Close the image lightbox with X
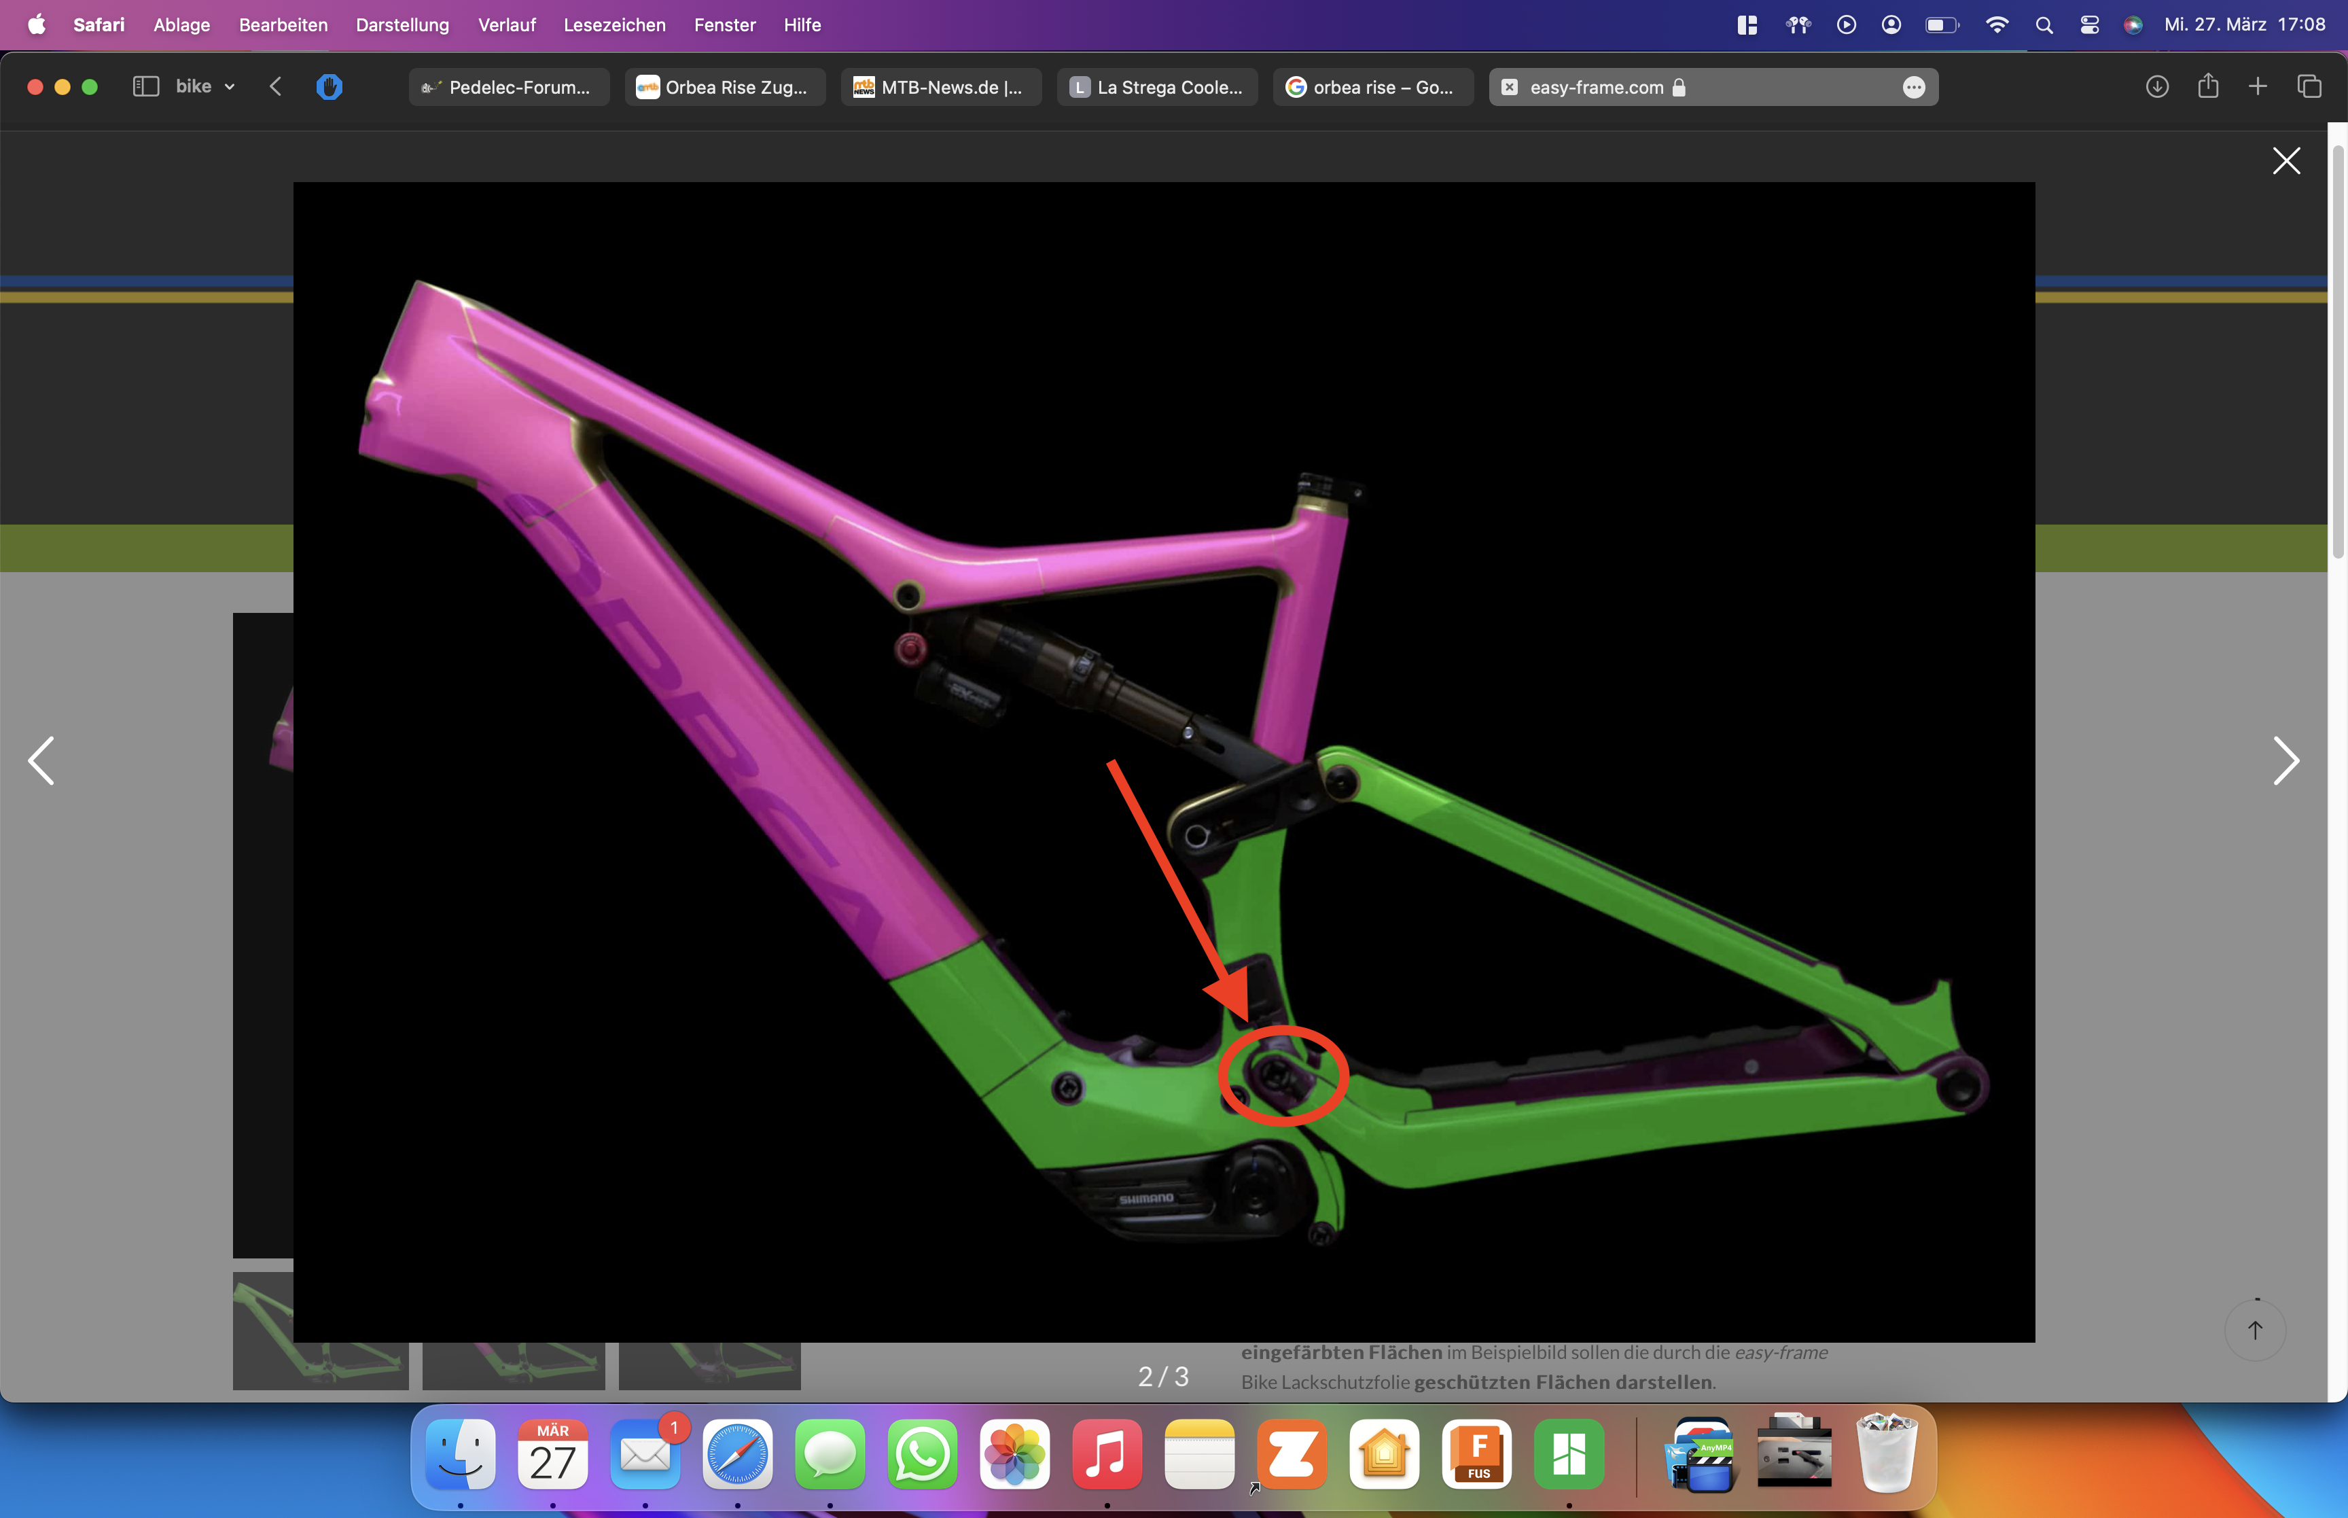Screen dimensions: 2348x1518 pyautogui.click(x=2286, y=160)
